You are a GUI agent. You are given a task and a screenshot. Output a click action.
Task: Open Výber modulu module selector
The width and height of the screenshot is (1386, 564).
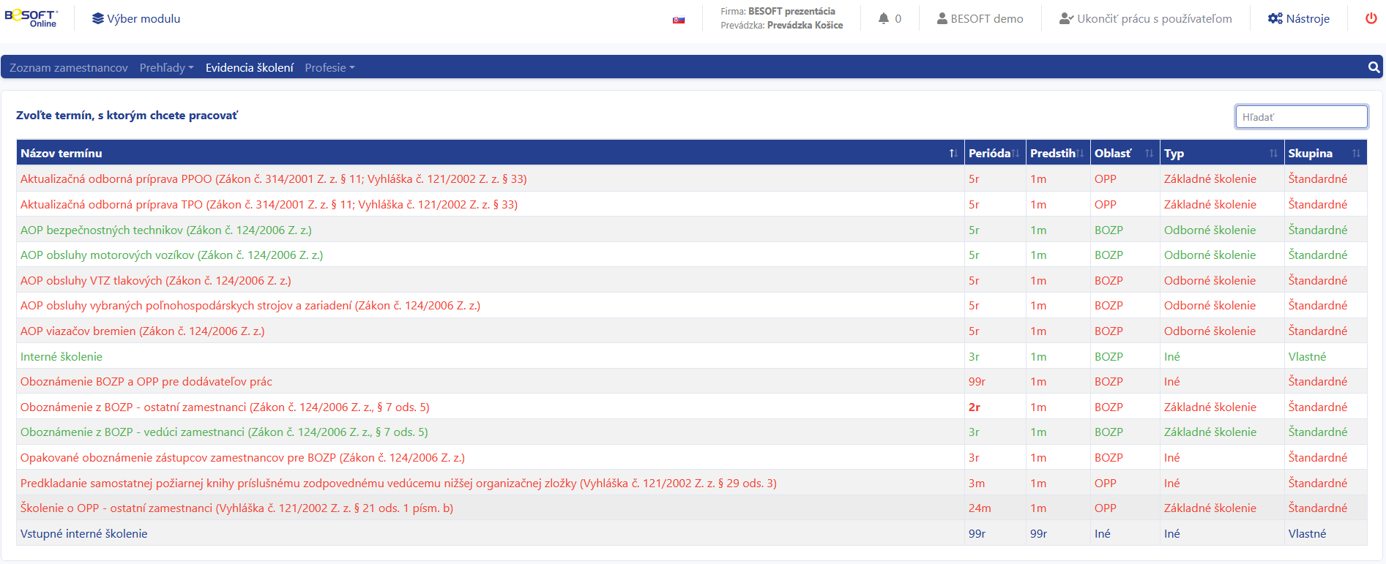coord(136,18)
